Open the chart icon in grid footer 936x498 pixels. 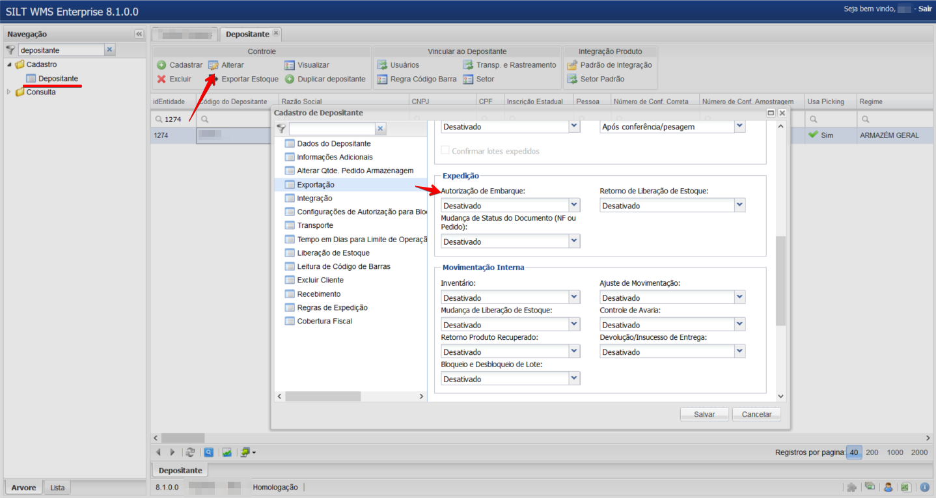227,452
